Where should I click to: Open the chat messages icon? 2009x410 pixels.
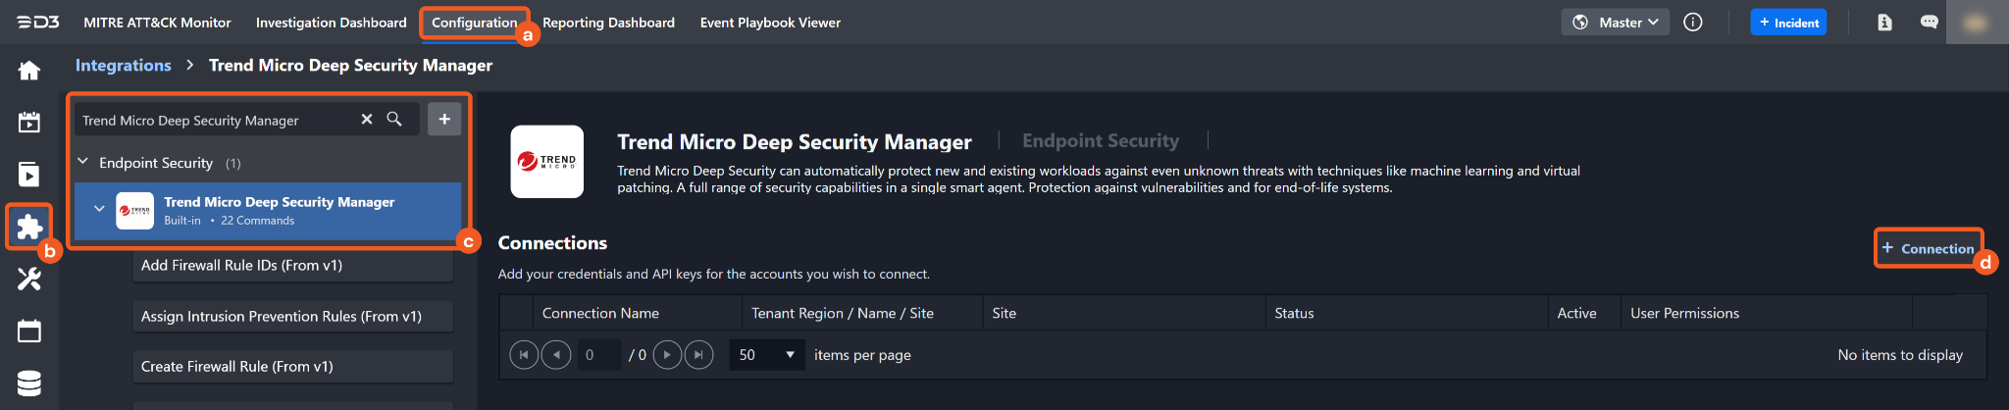tap(1929, 23)
